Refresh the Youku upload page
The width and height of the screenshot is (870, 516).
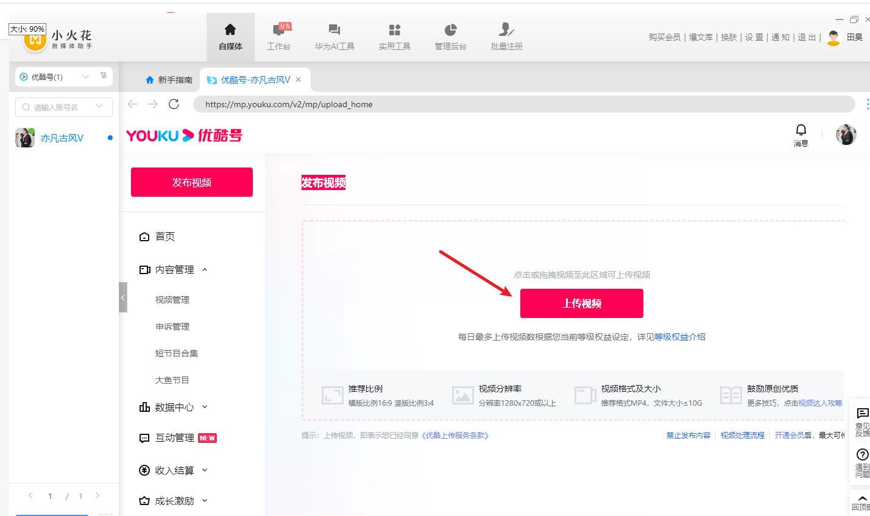[x=174, y=104]
